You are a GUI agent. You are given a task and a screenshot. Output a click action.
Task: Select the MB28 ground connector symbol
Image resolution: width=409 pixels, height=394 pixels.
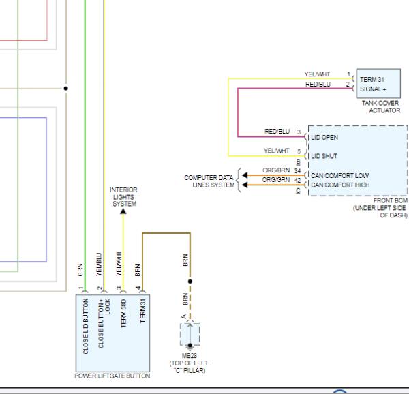(x=190, y=335)
